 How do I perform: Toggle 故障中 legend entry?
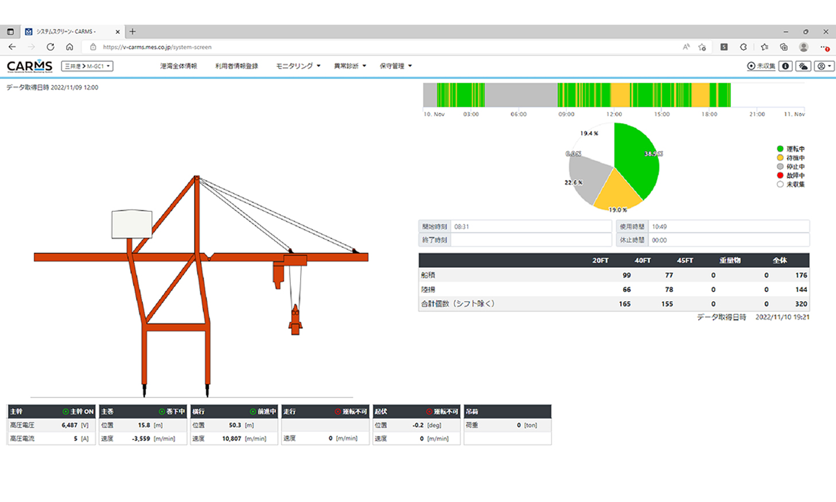click(791, 176)
